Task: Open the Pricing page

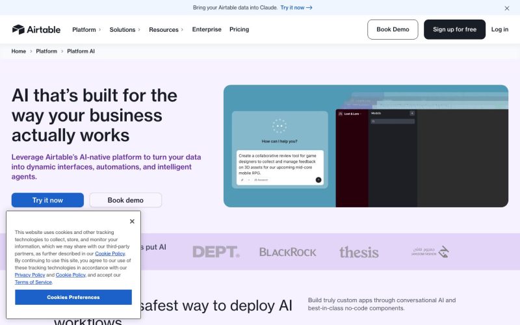Action: click(x=239, y=29)
